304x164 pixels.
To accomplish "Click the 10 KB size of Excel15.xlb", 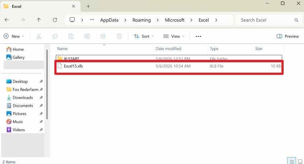I will [x=276, y=66].
